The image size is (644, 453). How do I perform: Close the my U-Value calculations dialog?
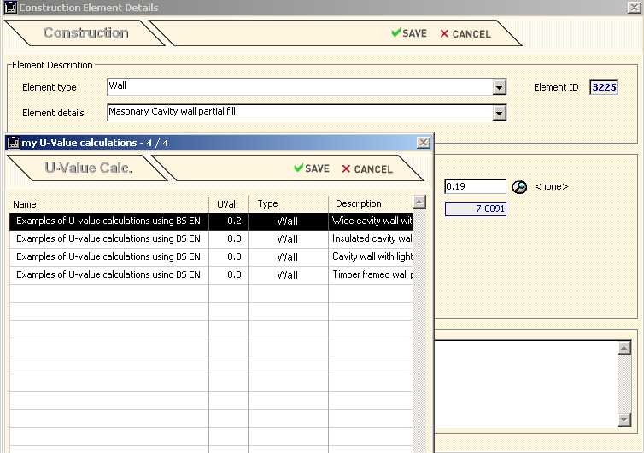click(424, 143)
